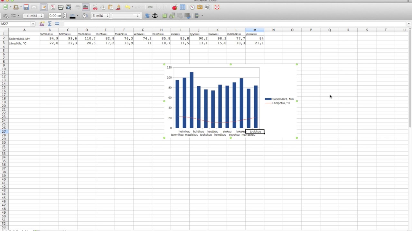
Task: Select column header A
Action: 24,30
